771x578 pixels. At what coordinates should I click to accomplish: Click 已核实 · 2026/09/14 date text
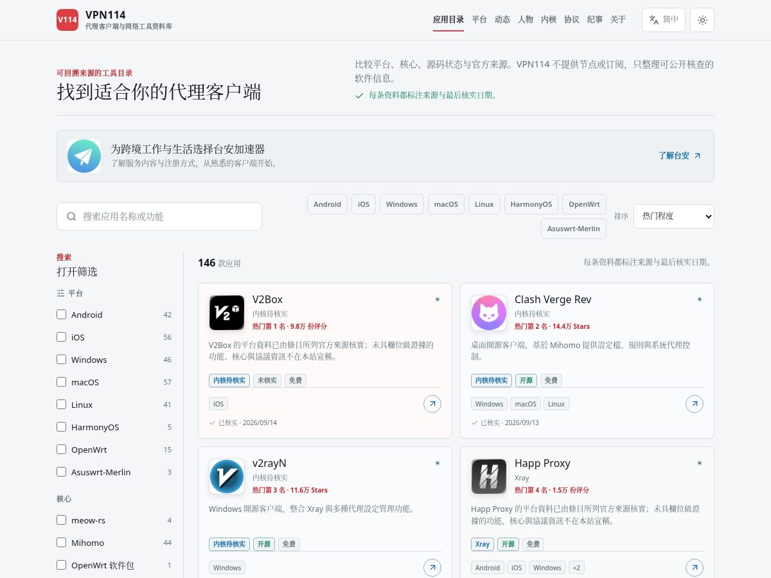tap(247, 423)
